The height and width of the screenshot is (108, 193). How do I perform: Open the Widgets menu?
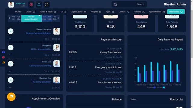pos(96,12)
